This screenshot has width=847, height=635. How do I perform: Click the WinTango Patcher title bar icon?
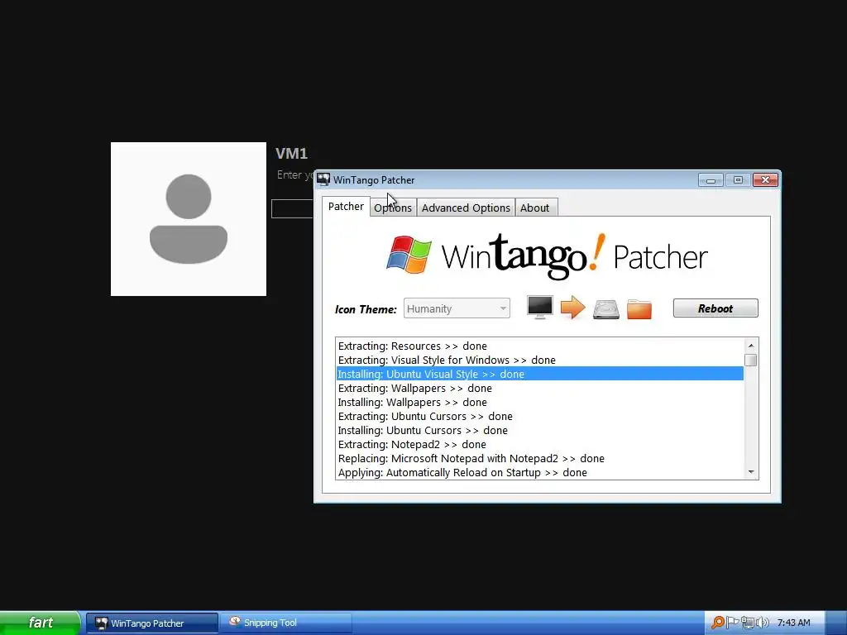pos(323,179)
